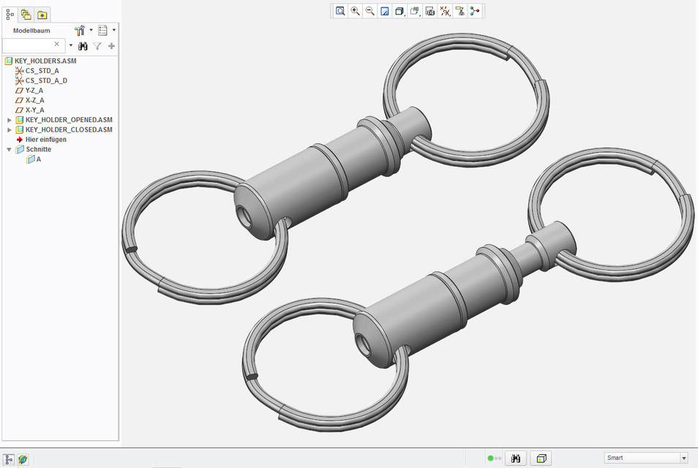Switch to the Folder Browser tab
Viewport: 698px width, 468px height.
(x=26, y=13)
